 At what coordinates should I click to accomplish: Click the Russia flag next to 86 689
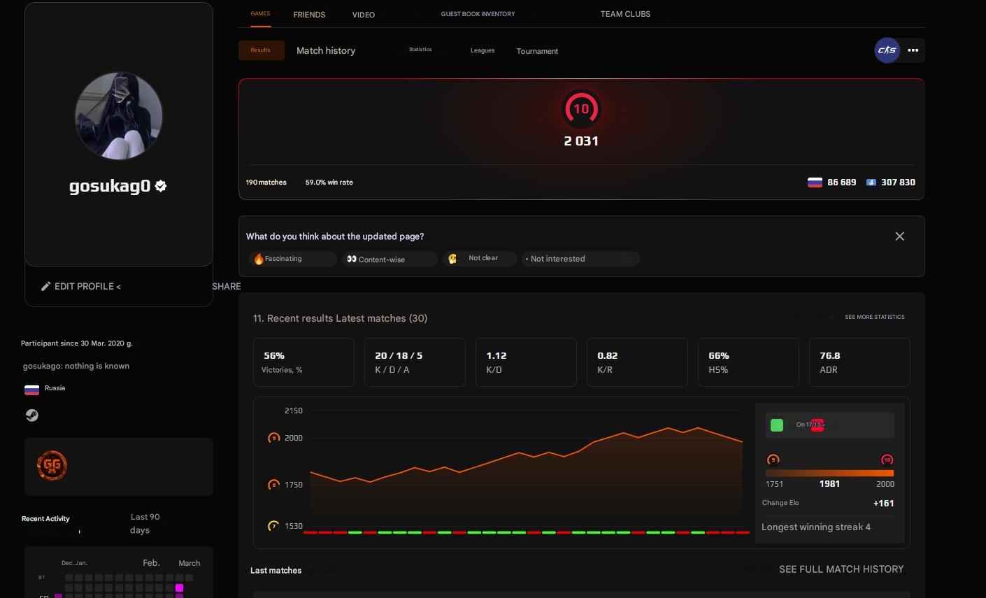coord(815,182)
